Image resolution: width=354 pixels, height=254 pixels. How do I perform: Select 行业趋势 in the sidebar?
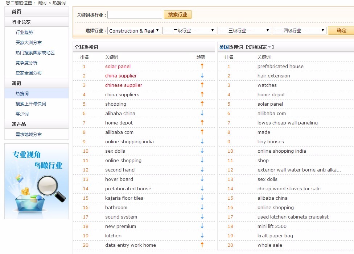[x=24, y=33]
